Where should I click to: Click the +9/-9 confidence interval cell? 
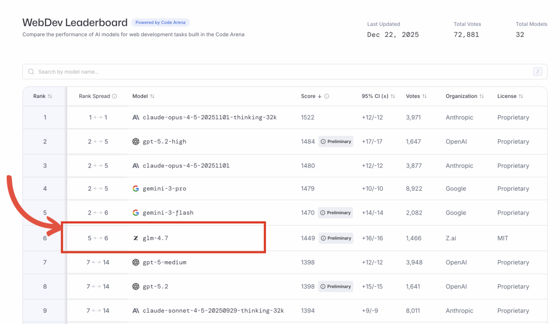pyautogui.click(x=370, y=311)
